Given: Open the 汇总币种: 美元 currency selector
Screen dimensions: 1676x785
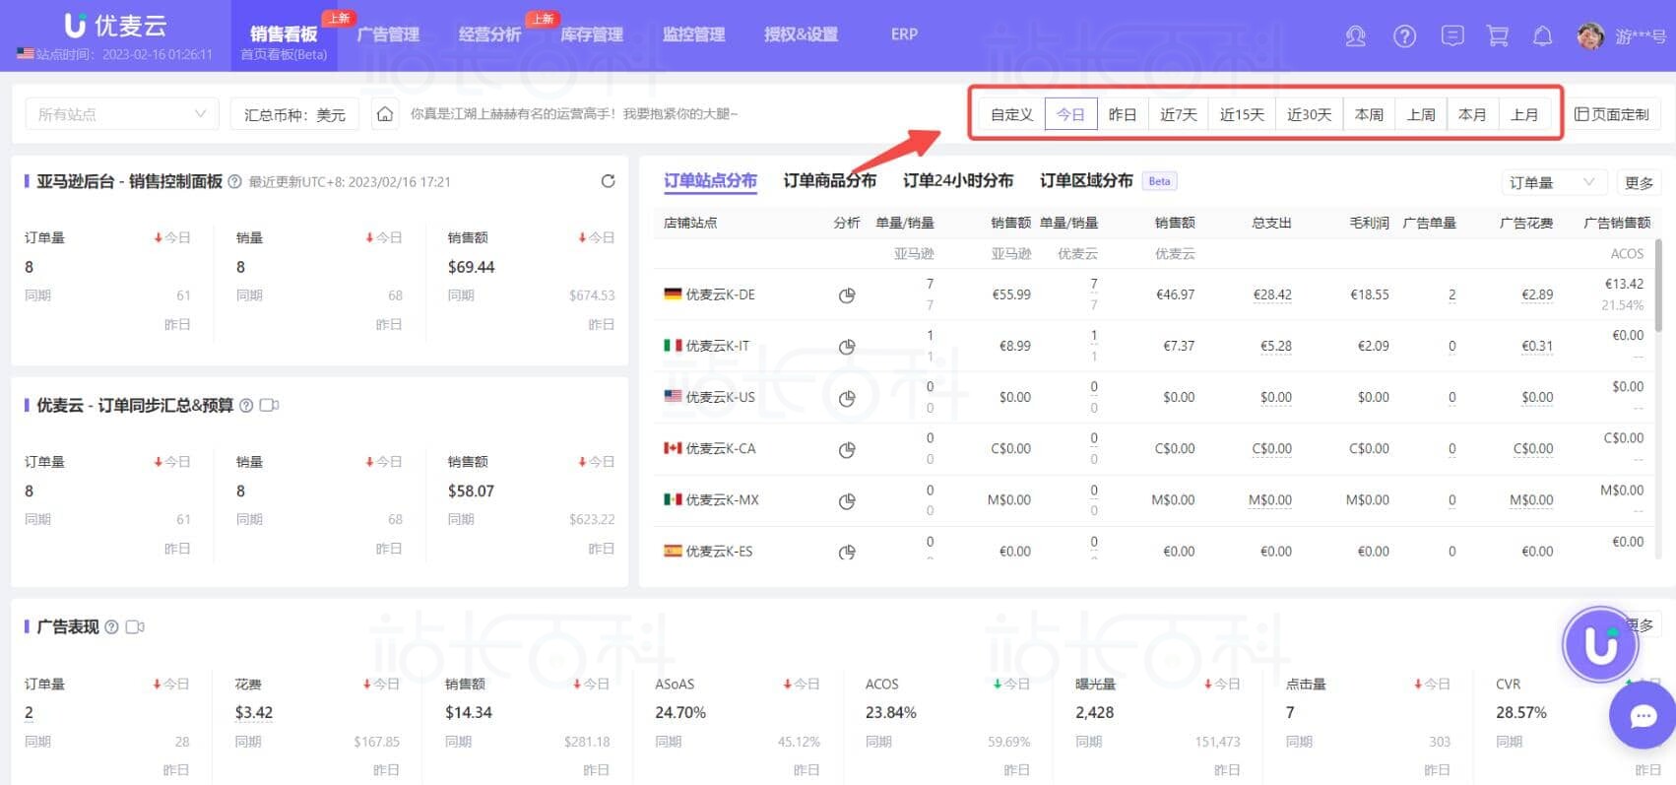Looking at the screenshot, I should coord(294,114).
